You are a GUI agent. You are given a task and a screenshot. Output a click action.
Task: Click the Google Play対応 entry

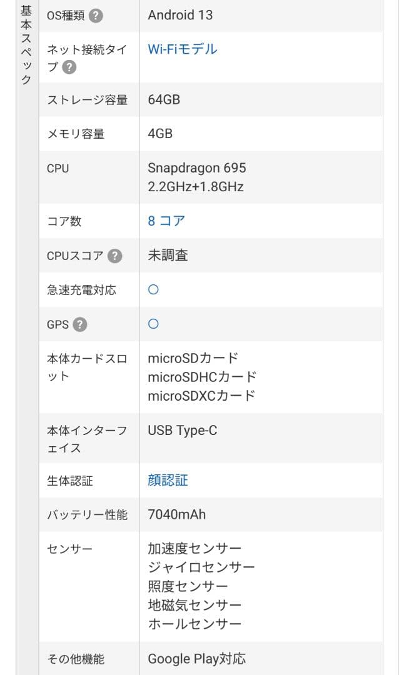pos(197,659)
